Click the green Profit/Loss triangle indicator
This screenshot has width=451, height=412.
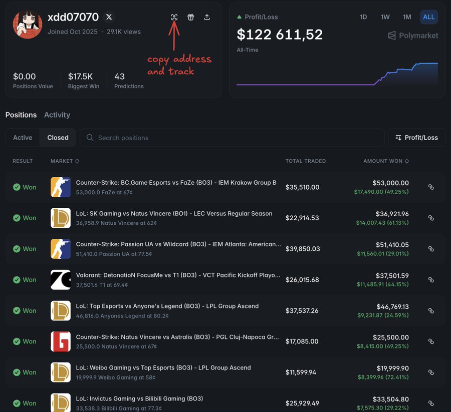coord(239,17)
